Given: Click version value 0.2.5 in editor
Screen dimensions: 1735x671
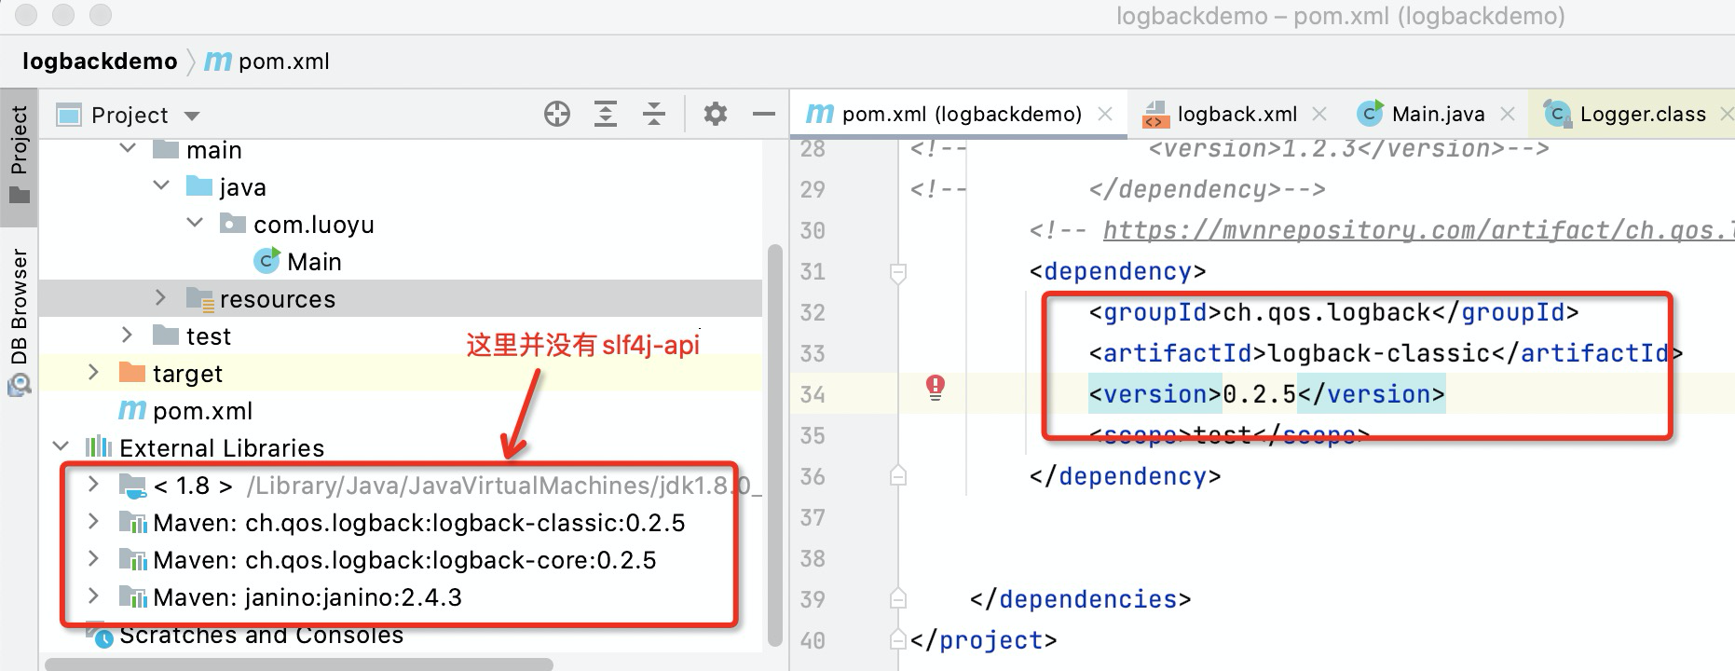Looking at the screenshot, I should coord(1259,394).
